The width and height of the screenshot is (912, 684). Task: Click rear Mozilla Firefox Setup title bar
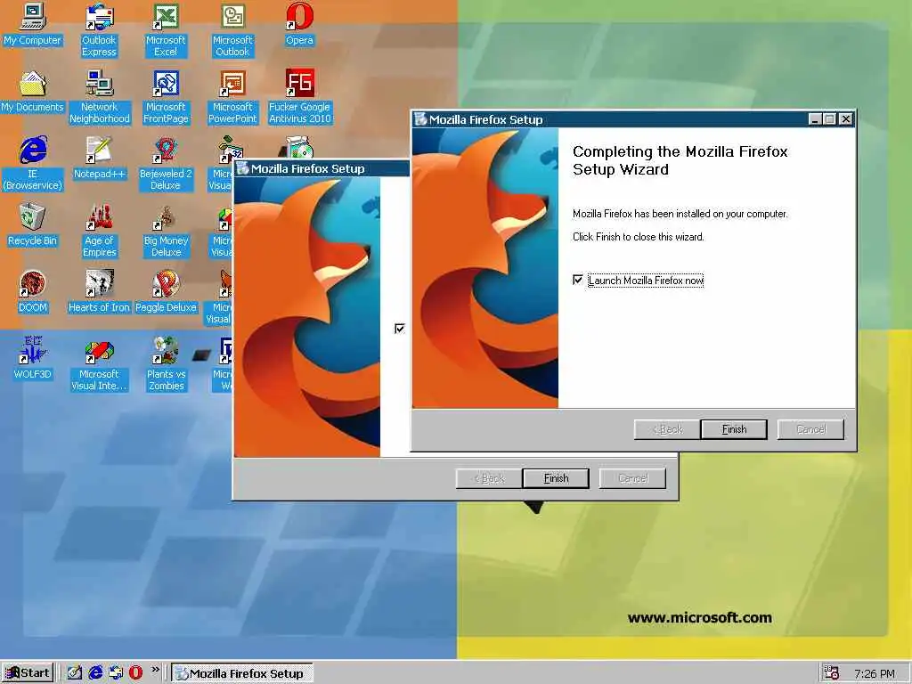322,168
